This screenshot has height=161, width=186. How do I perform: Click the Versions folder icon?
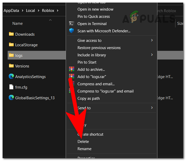click(x=11, y=66)
